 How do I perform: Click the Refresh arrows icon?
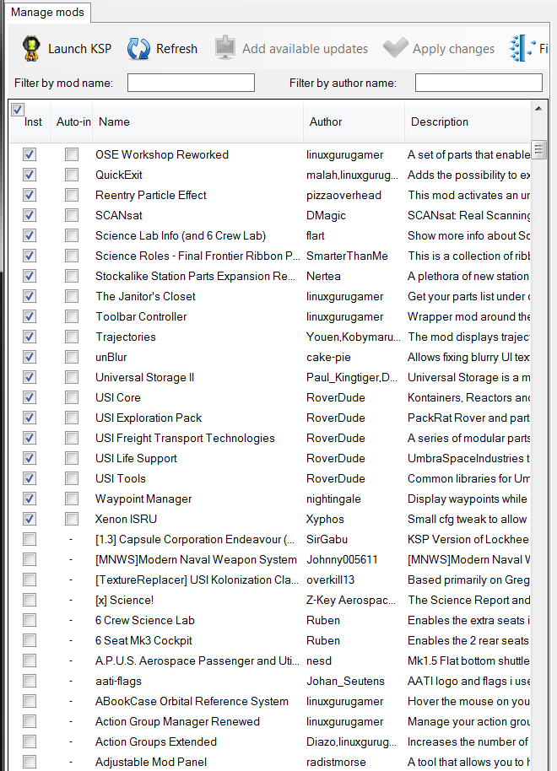click(x=138, y=49)
